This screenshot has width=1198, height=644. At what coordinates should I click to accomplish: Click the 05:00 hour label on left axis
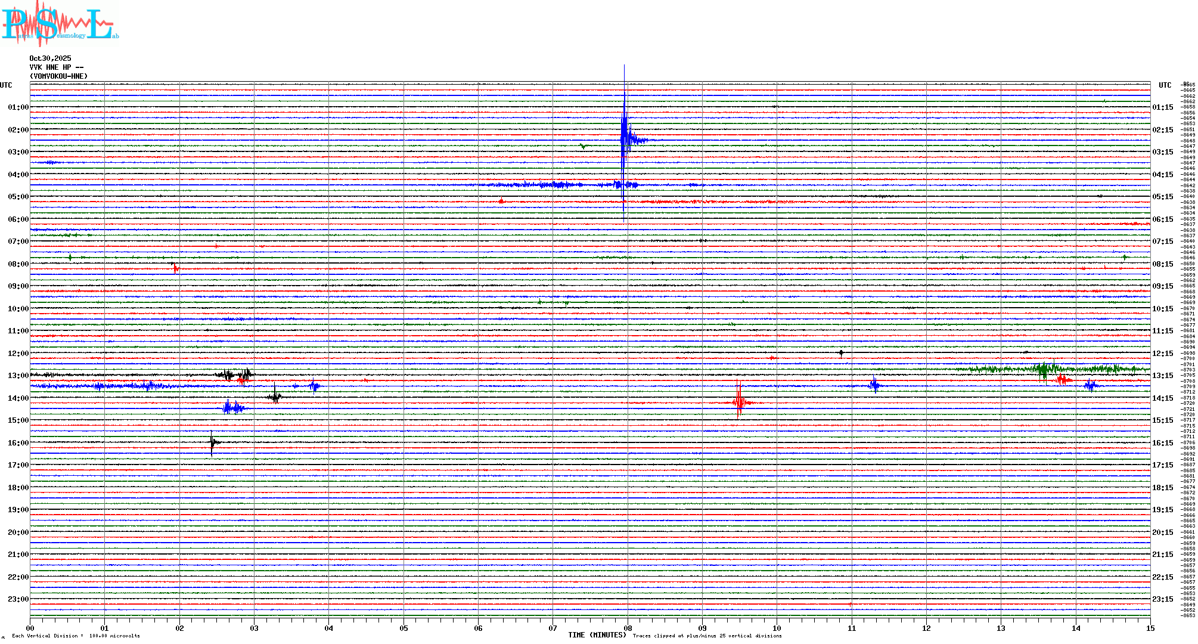18,197
